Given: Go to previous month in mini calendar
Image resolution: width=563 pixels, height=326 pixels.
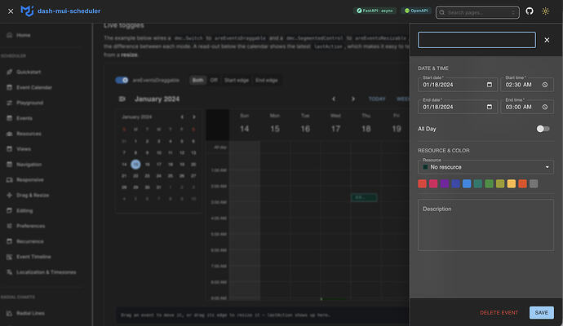Looking at the screenshot, I should click(x=182, y=117).
